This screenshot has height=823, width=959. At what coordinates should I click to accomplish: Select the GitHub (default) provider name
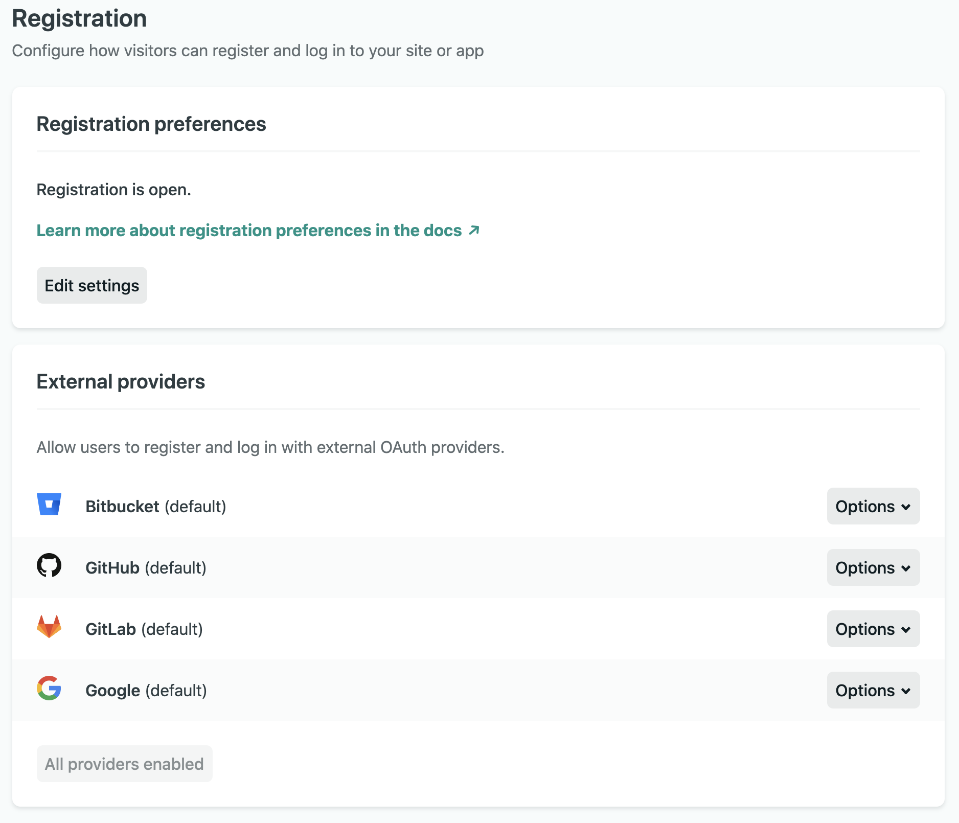[146, 568]
